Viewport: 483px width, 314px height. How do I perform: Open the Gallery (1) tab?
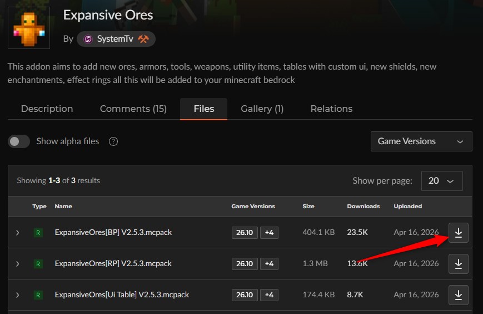pyautogui.click(x=262, y=109)
